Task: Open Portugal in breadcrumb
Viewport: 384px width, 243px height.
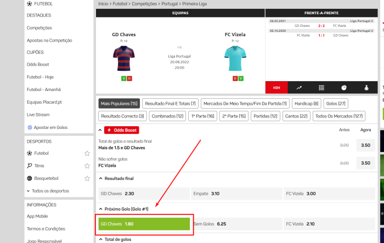Action: [x=170, y=4]
